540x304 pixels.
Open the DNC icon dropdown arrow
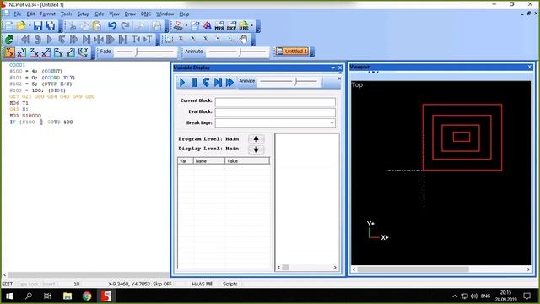click(x=186, y=26)
